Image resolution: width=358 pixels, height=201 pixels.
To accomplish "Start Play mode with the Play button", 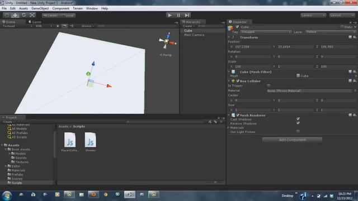I will (x=169, y=15).
